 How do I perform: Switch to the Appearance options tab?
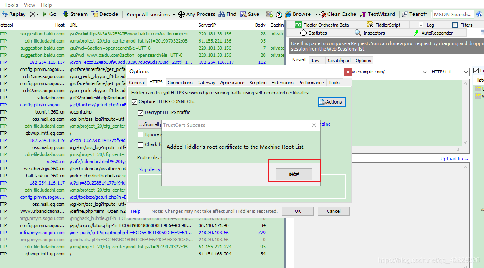click(233, 83)
